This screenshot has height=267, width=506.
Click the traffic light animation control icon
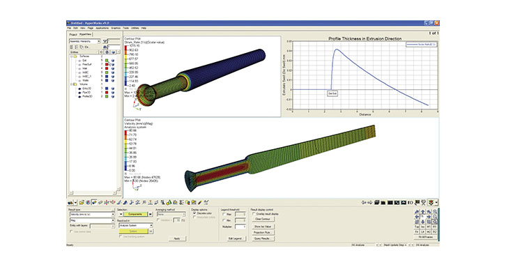(431, 202)
